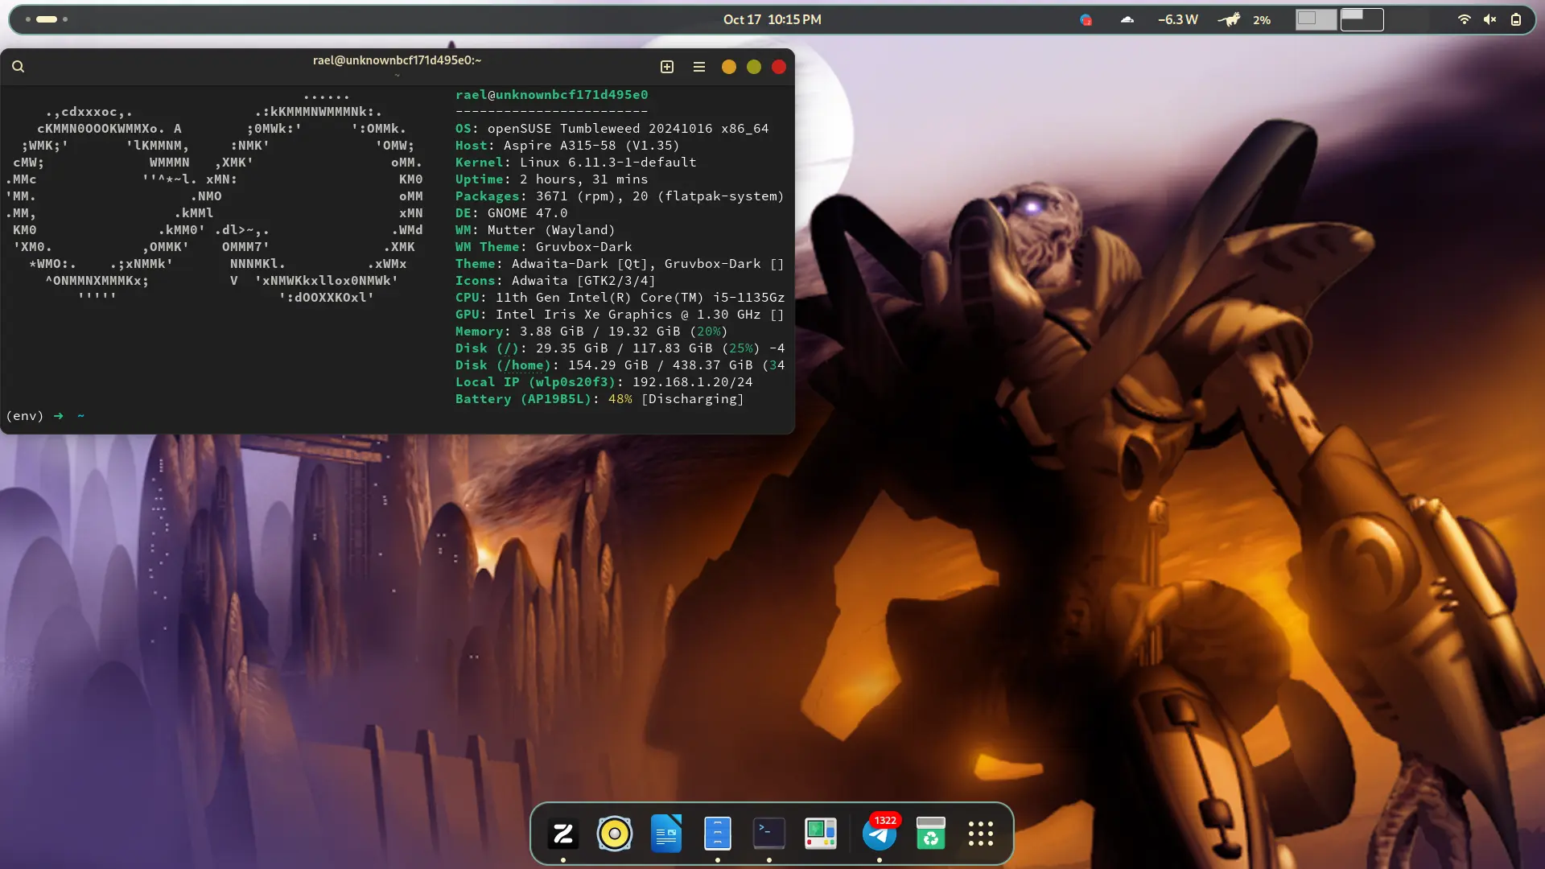The width and height of the screenshot is (1545, 869).
Task: Click the Local IP line showing 192.168.1.20/24
Action: click(604, 382)
